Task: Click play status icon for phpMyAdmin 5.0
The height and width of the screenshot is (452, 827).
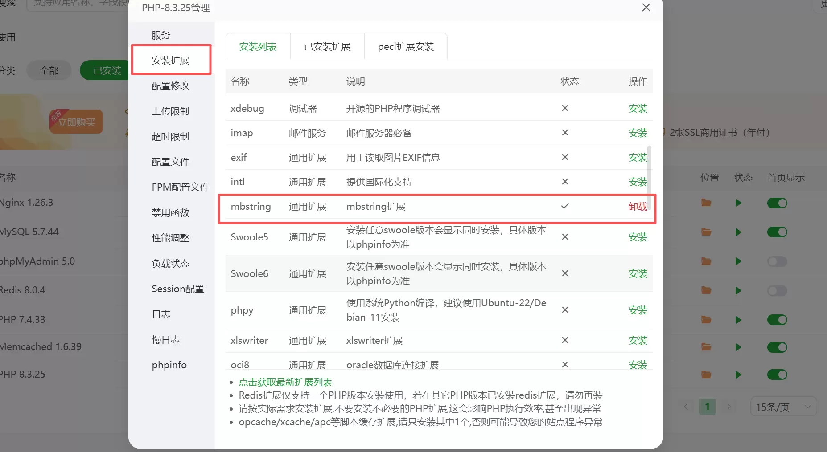Action: [x=738, y=261]
